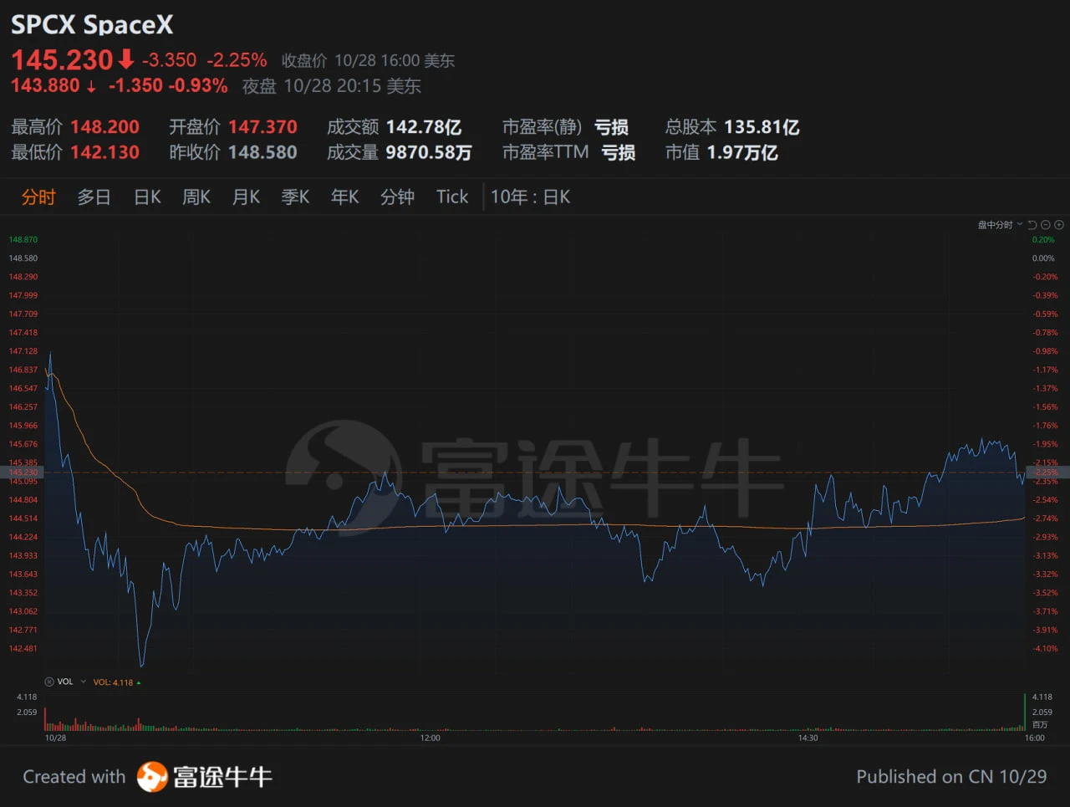Screen dimensions: 1070x807
Task: Click the 总股本 value 135.81亿
Action: pos(762,127)
